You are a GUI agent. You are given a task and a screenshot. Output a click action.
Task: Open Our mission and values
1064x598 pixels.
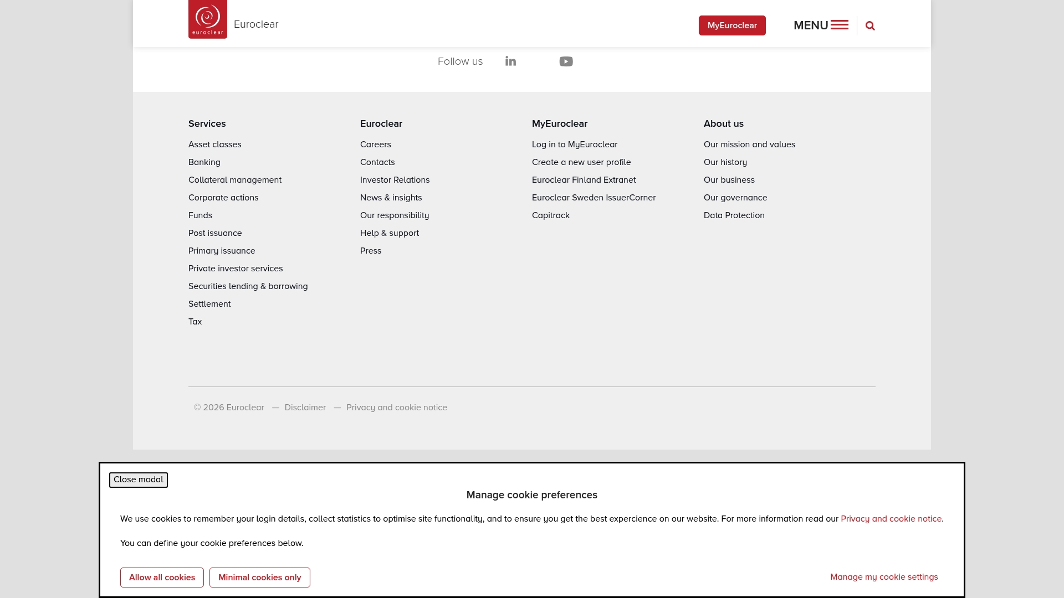click(x=749, y=145)
